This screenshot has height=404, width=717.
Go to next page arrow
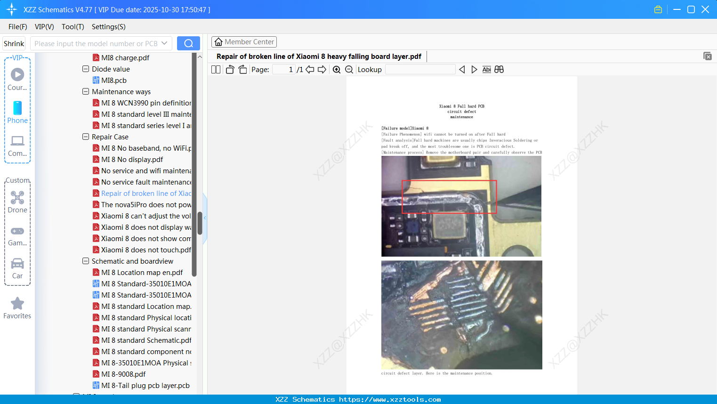[322, 70]
